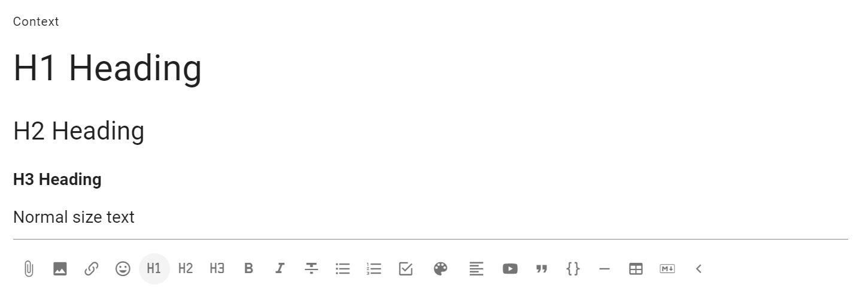Toggle bold formatting
The width and height of the screenshot is (862, 300).
click(249, 269)
